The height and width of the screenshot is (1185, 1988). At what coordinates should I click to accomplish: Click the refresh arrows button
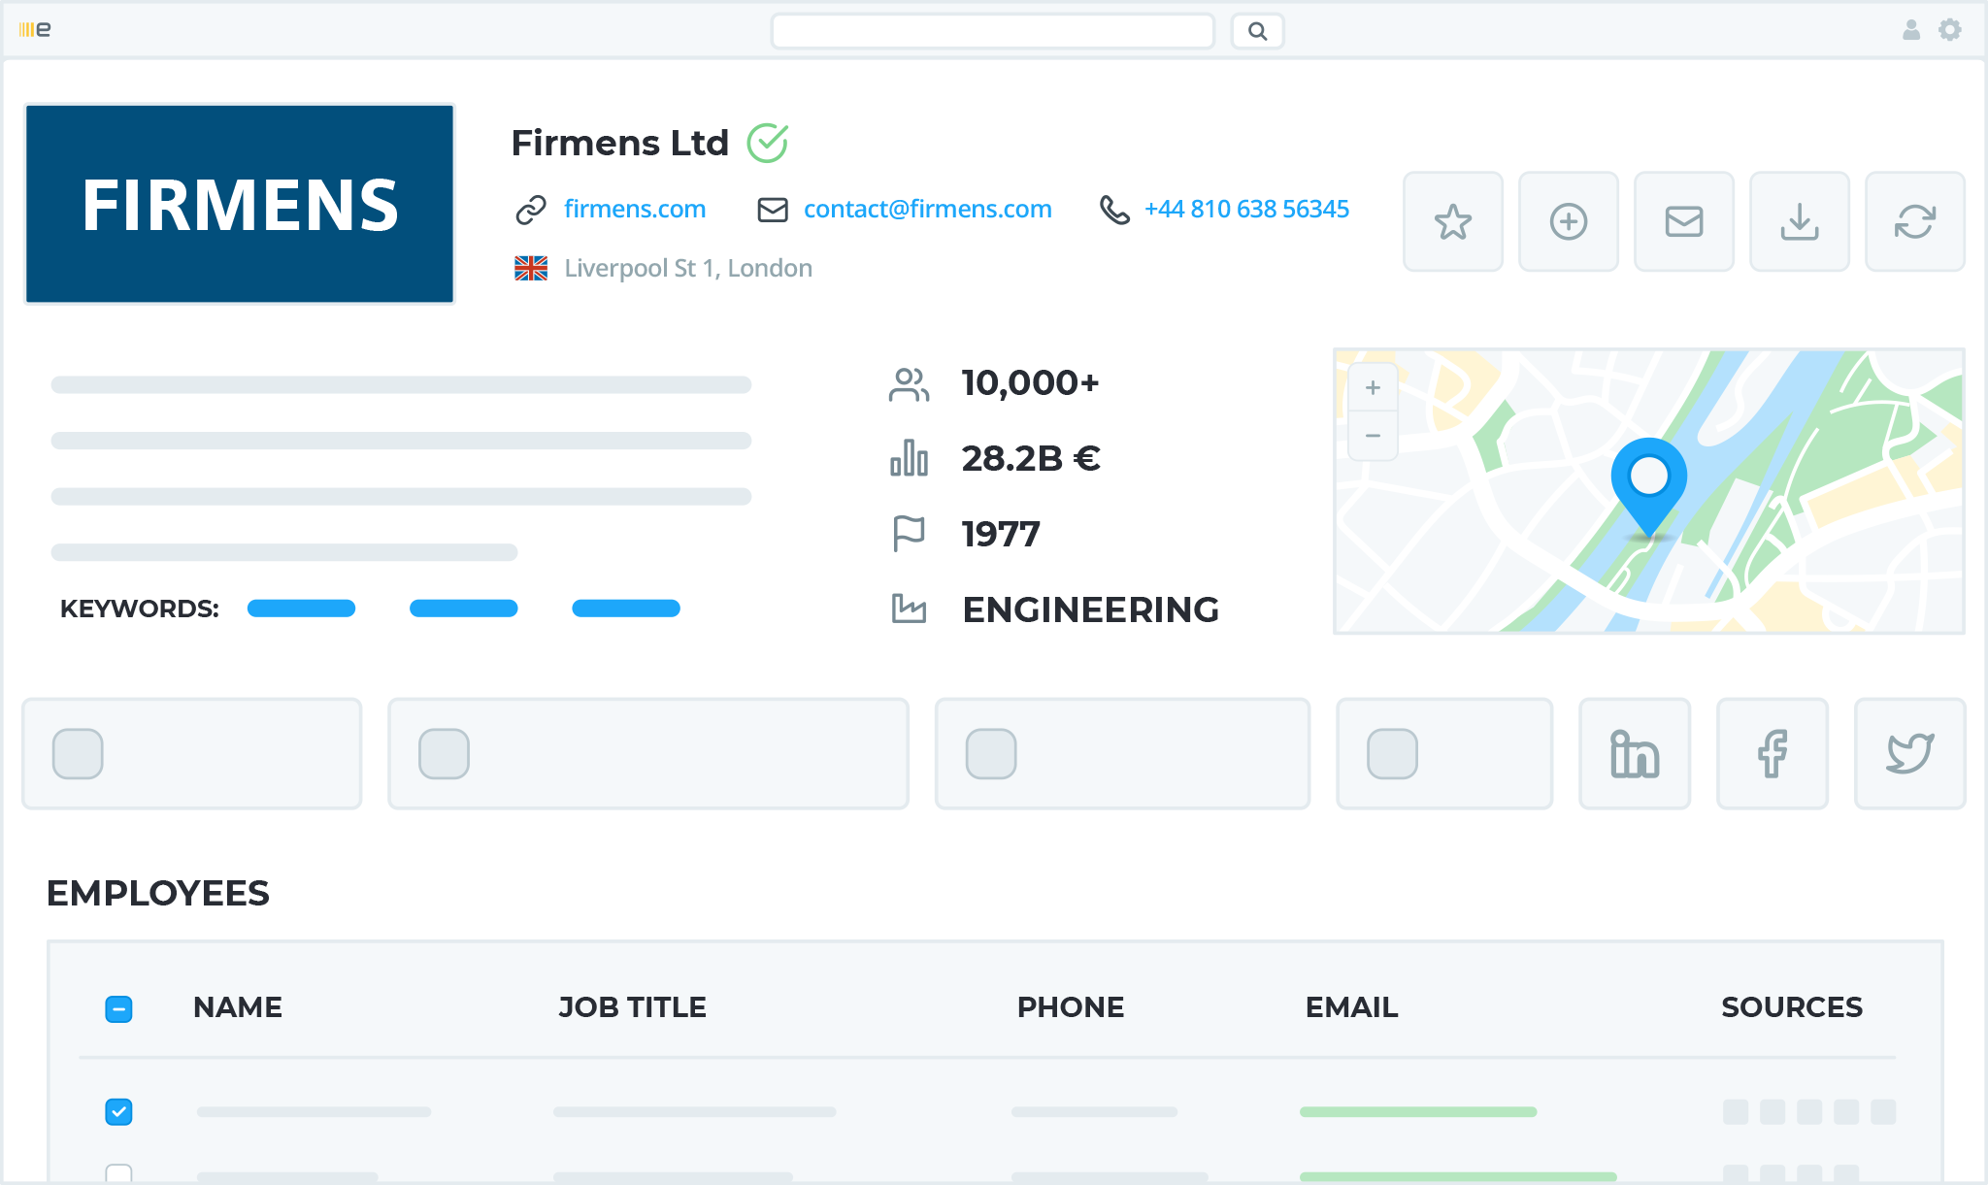[1915, 221]
